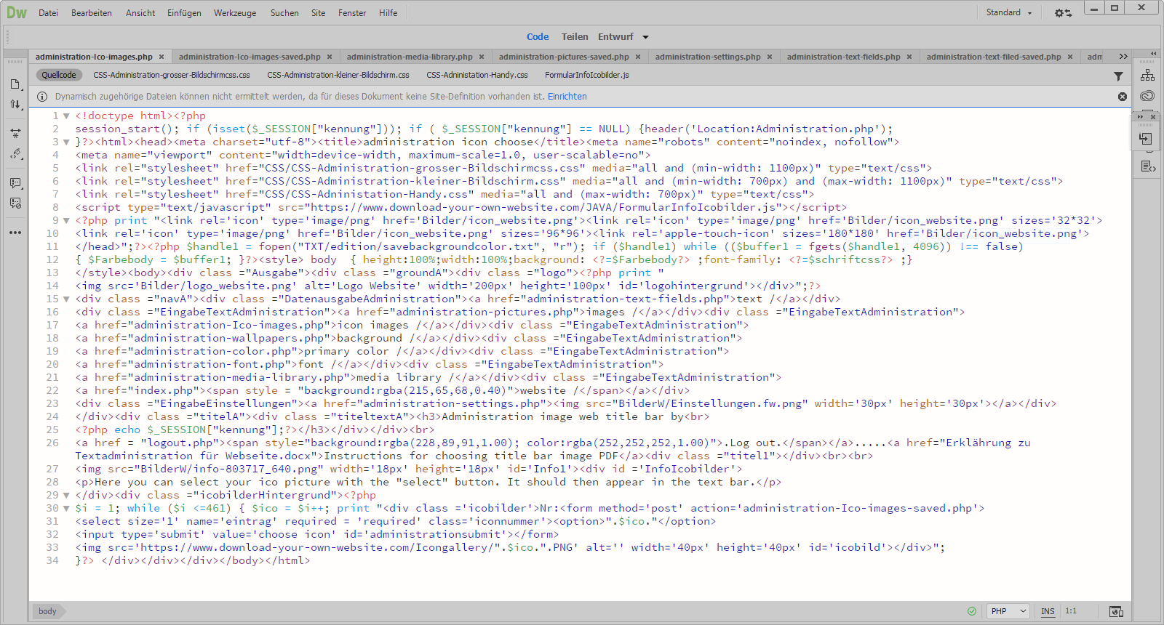Click the green check status icon

click(x=972, y=611)
